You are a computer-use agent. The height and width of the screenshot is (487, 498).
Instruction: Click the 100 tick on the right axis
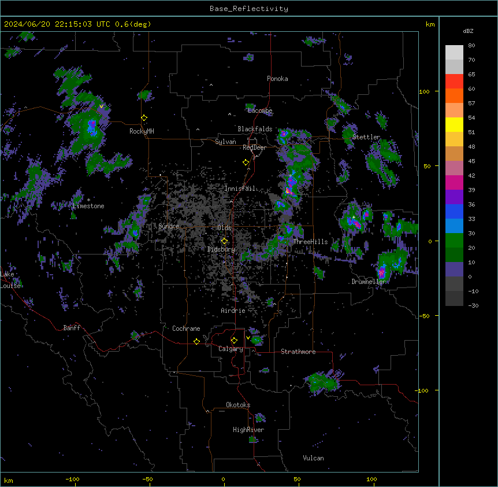(x=424, y=91)
